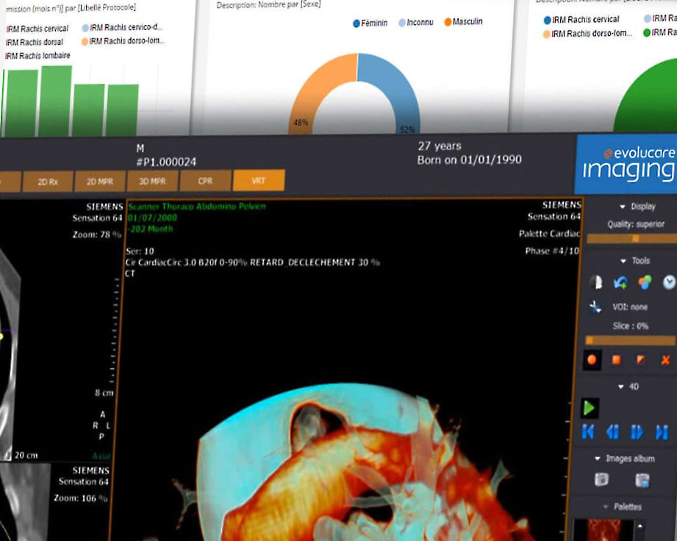This screenshot has height=541, width=677.
Task: Toggle IRM Rachis cervico-d... legend entry
Action: coord(122,27)
